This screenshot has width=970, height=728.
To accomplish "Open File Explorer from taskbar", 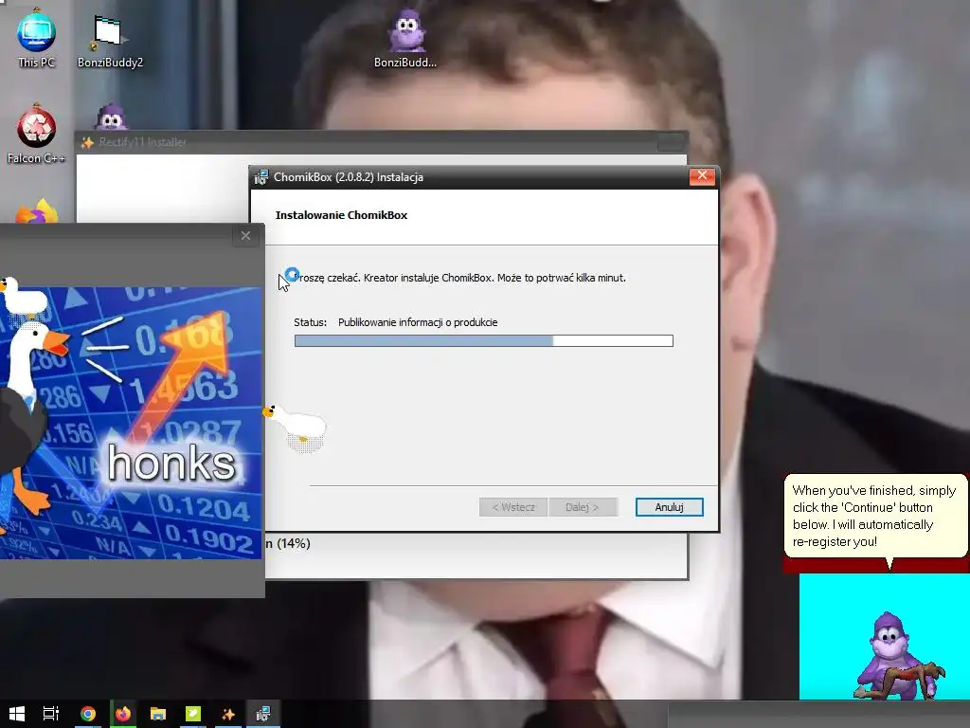I will pyautogui.click(x=158, y=714).
